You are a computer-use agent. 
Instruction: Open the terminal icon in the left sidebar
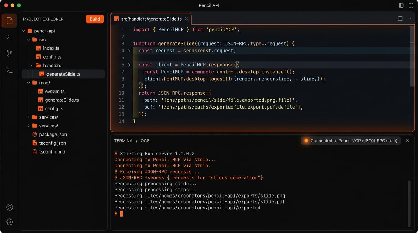(9, 37)
